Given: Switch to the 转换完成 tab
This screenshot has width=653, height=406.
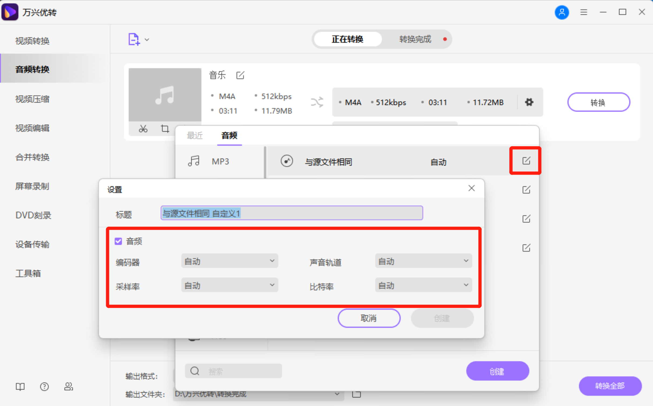Looking at the screenshot, I should tap(415, 39).
